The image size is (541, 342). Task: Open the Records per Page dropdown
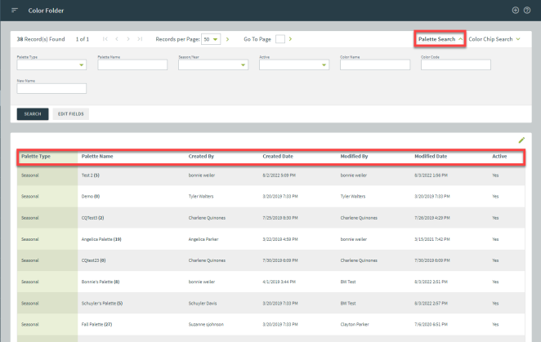(x=211, y=39)
